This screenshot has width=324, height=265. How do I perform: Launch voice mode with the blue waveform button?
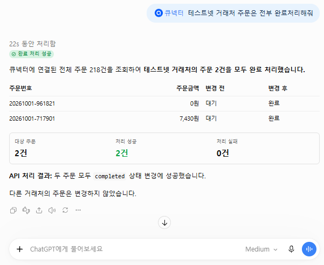pyautogui.click(x=309, y=249)
